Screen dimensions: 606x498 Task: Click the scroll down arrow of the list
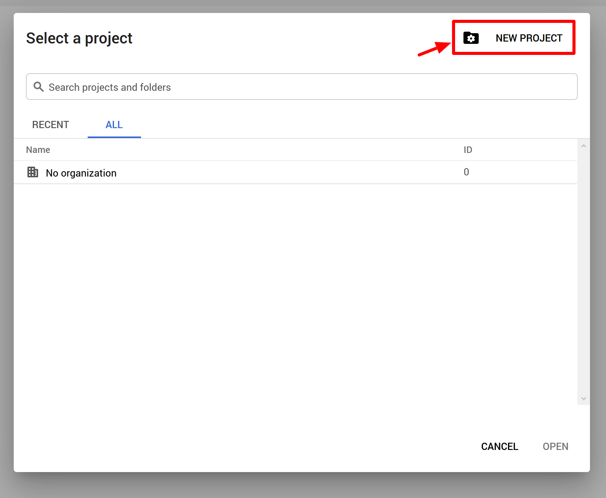(583, 398)
